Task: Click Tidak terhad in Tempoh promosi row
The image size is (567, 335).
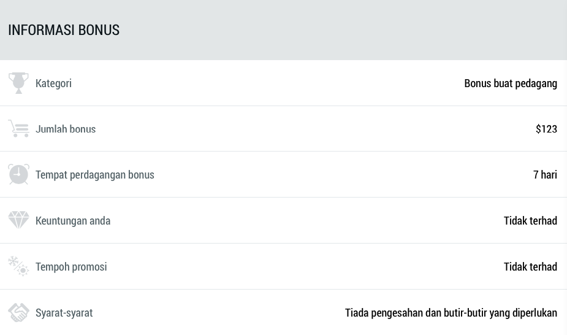Action: pos(530,266)
